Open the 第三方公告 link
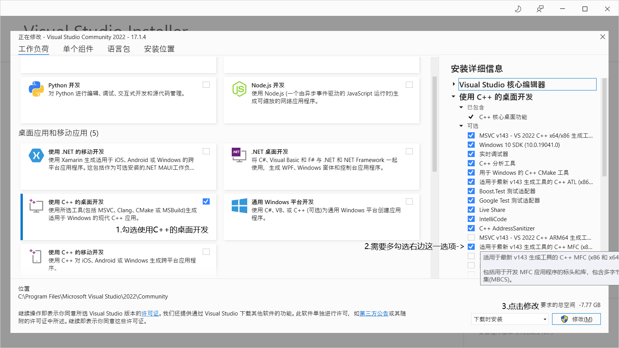Screen dimensions: 619x348 374,314
